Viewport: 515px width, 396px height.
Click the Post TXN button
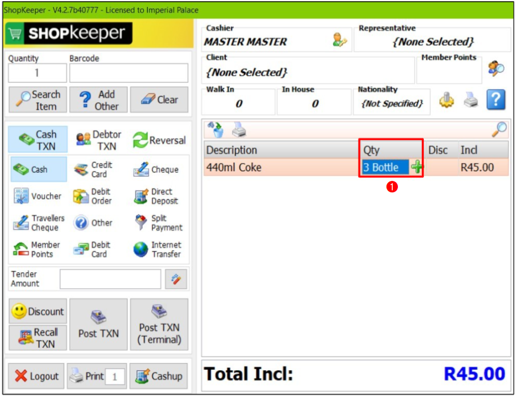pos(99,325)
